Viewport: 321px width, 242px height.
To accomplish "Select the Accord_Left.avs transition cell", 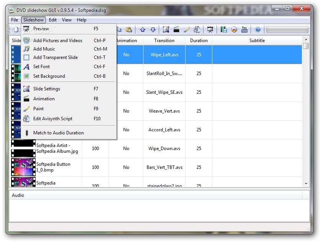I will click(x=165, y=130).
